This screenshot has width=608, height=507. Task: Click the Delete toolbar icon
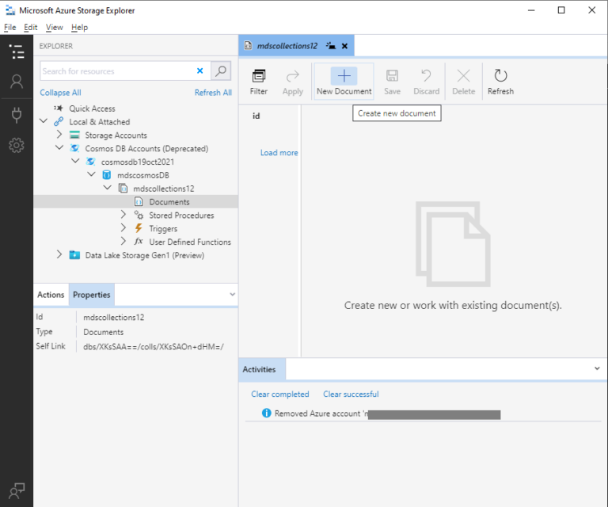point(463,75)
